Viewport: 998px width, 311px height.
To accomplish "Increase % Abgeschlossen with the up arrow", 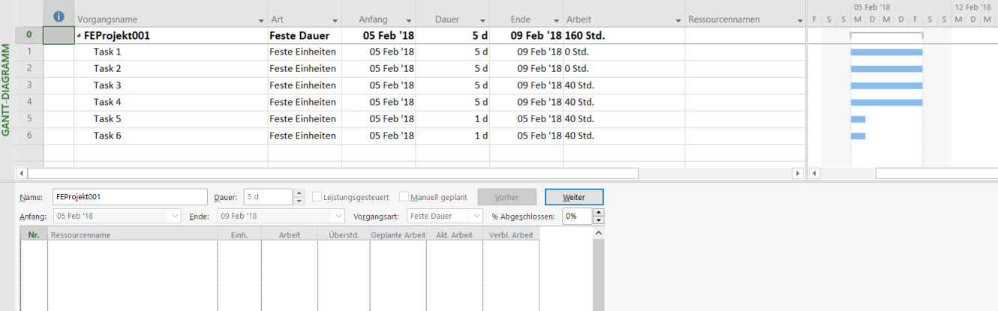I will coord(598,212).
